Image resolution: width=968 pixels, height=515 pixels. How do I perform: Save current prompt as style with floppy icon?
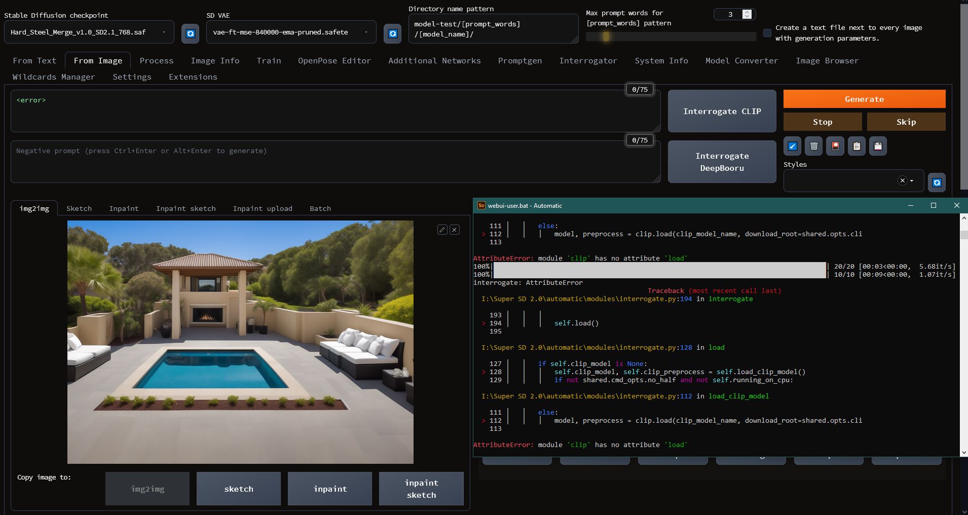879,146
